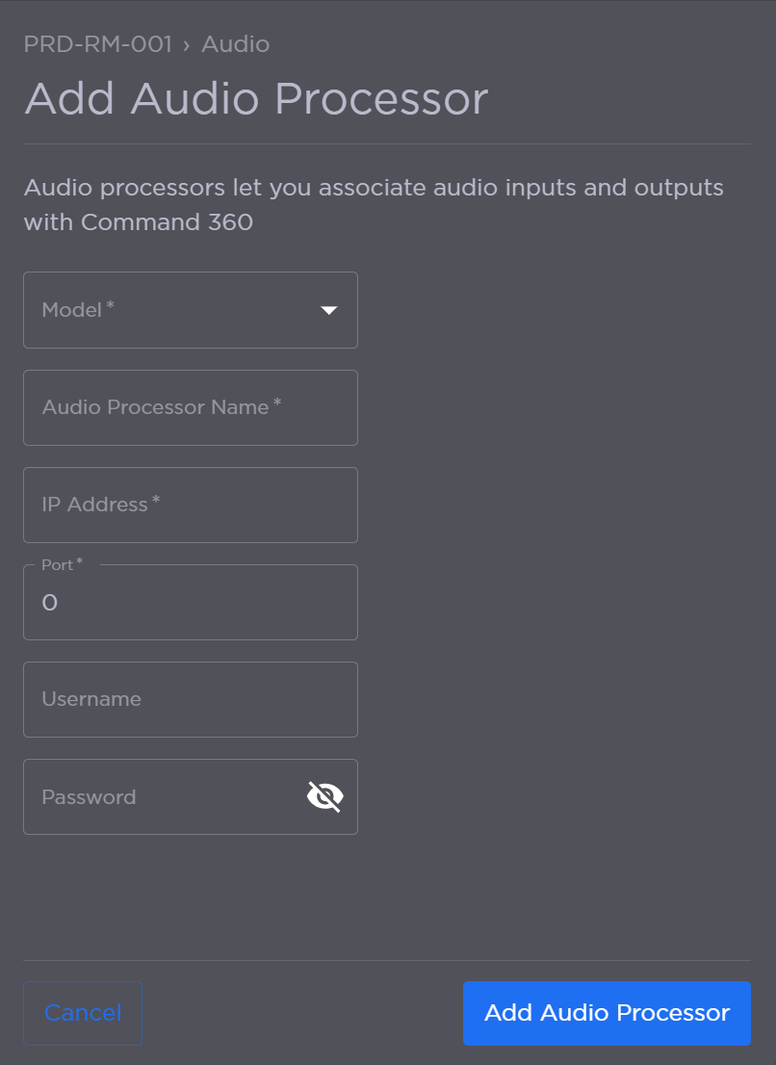Focus the Username input box
Image resolution: width=776 pixels, height=1065 pixels.
pyautogui.click(x=190, y=699)
